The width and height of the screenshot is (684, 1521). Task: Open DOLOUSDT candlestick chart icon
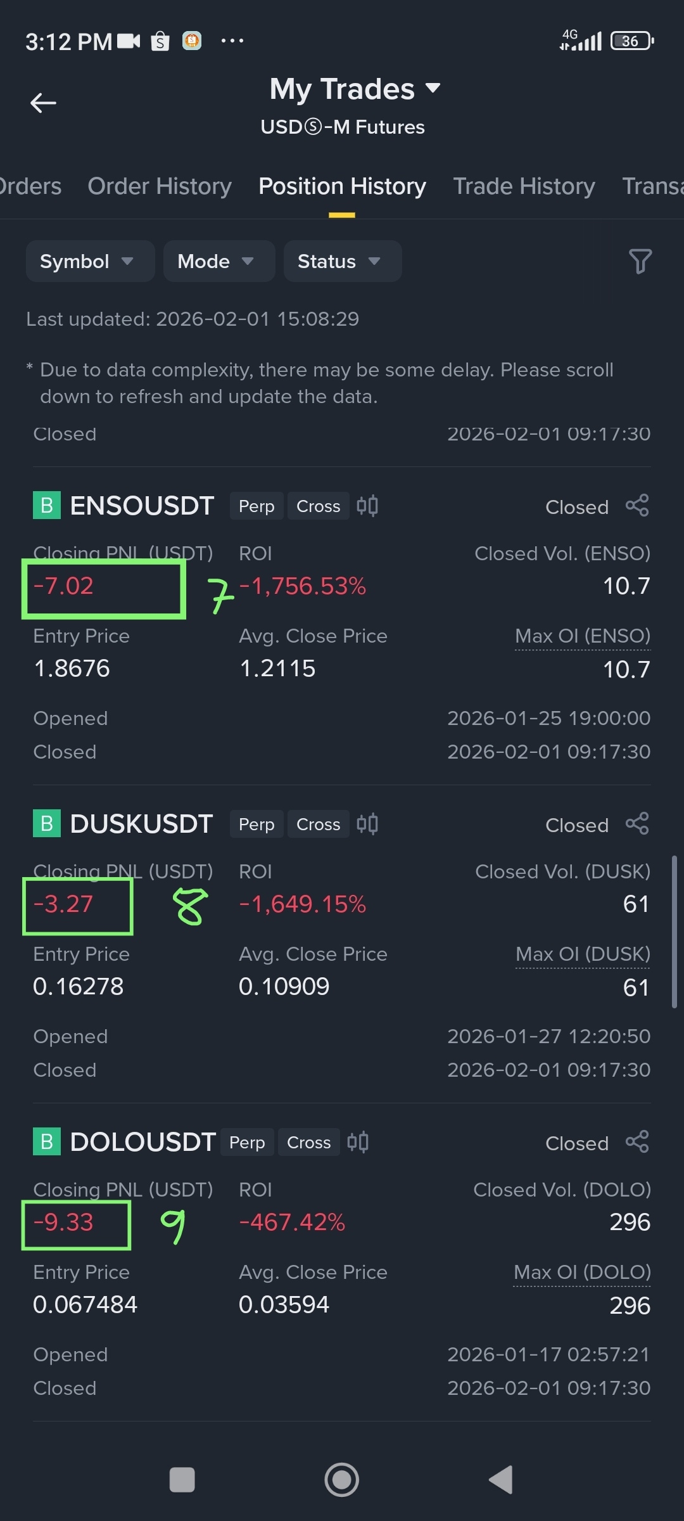click(x=358, y=1142)
